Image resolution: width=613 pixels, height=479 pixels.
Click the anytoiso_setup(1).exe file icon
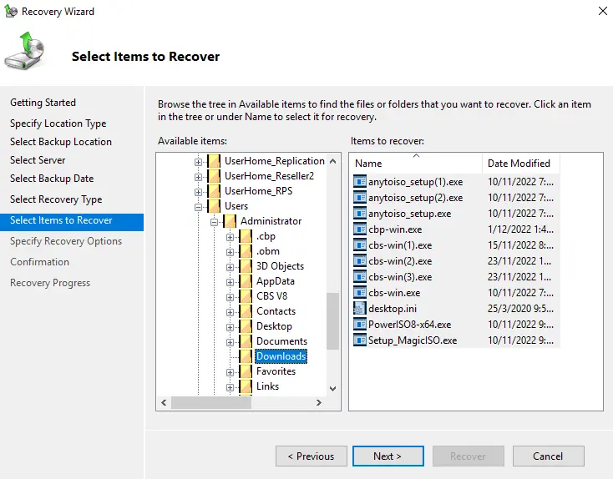(360, 182)
